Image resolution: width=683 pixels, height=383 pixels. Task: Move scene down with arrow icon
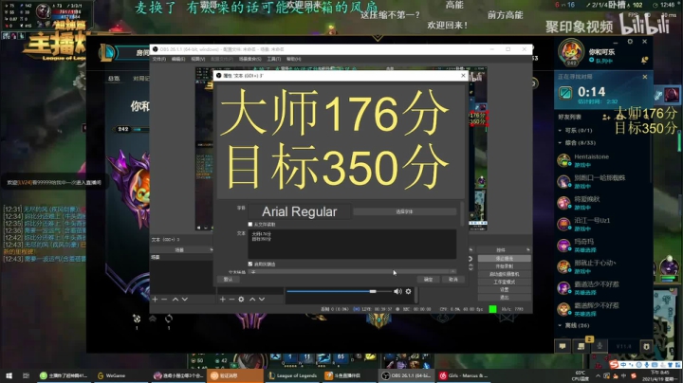pos(185,300)
